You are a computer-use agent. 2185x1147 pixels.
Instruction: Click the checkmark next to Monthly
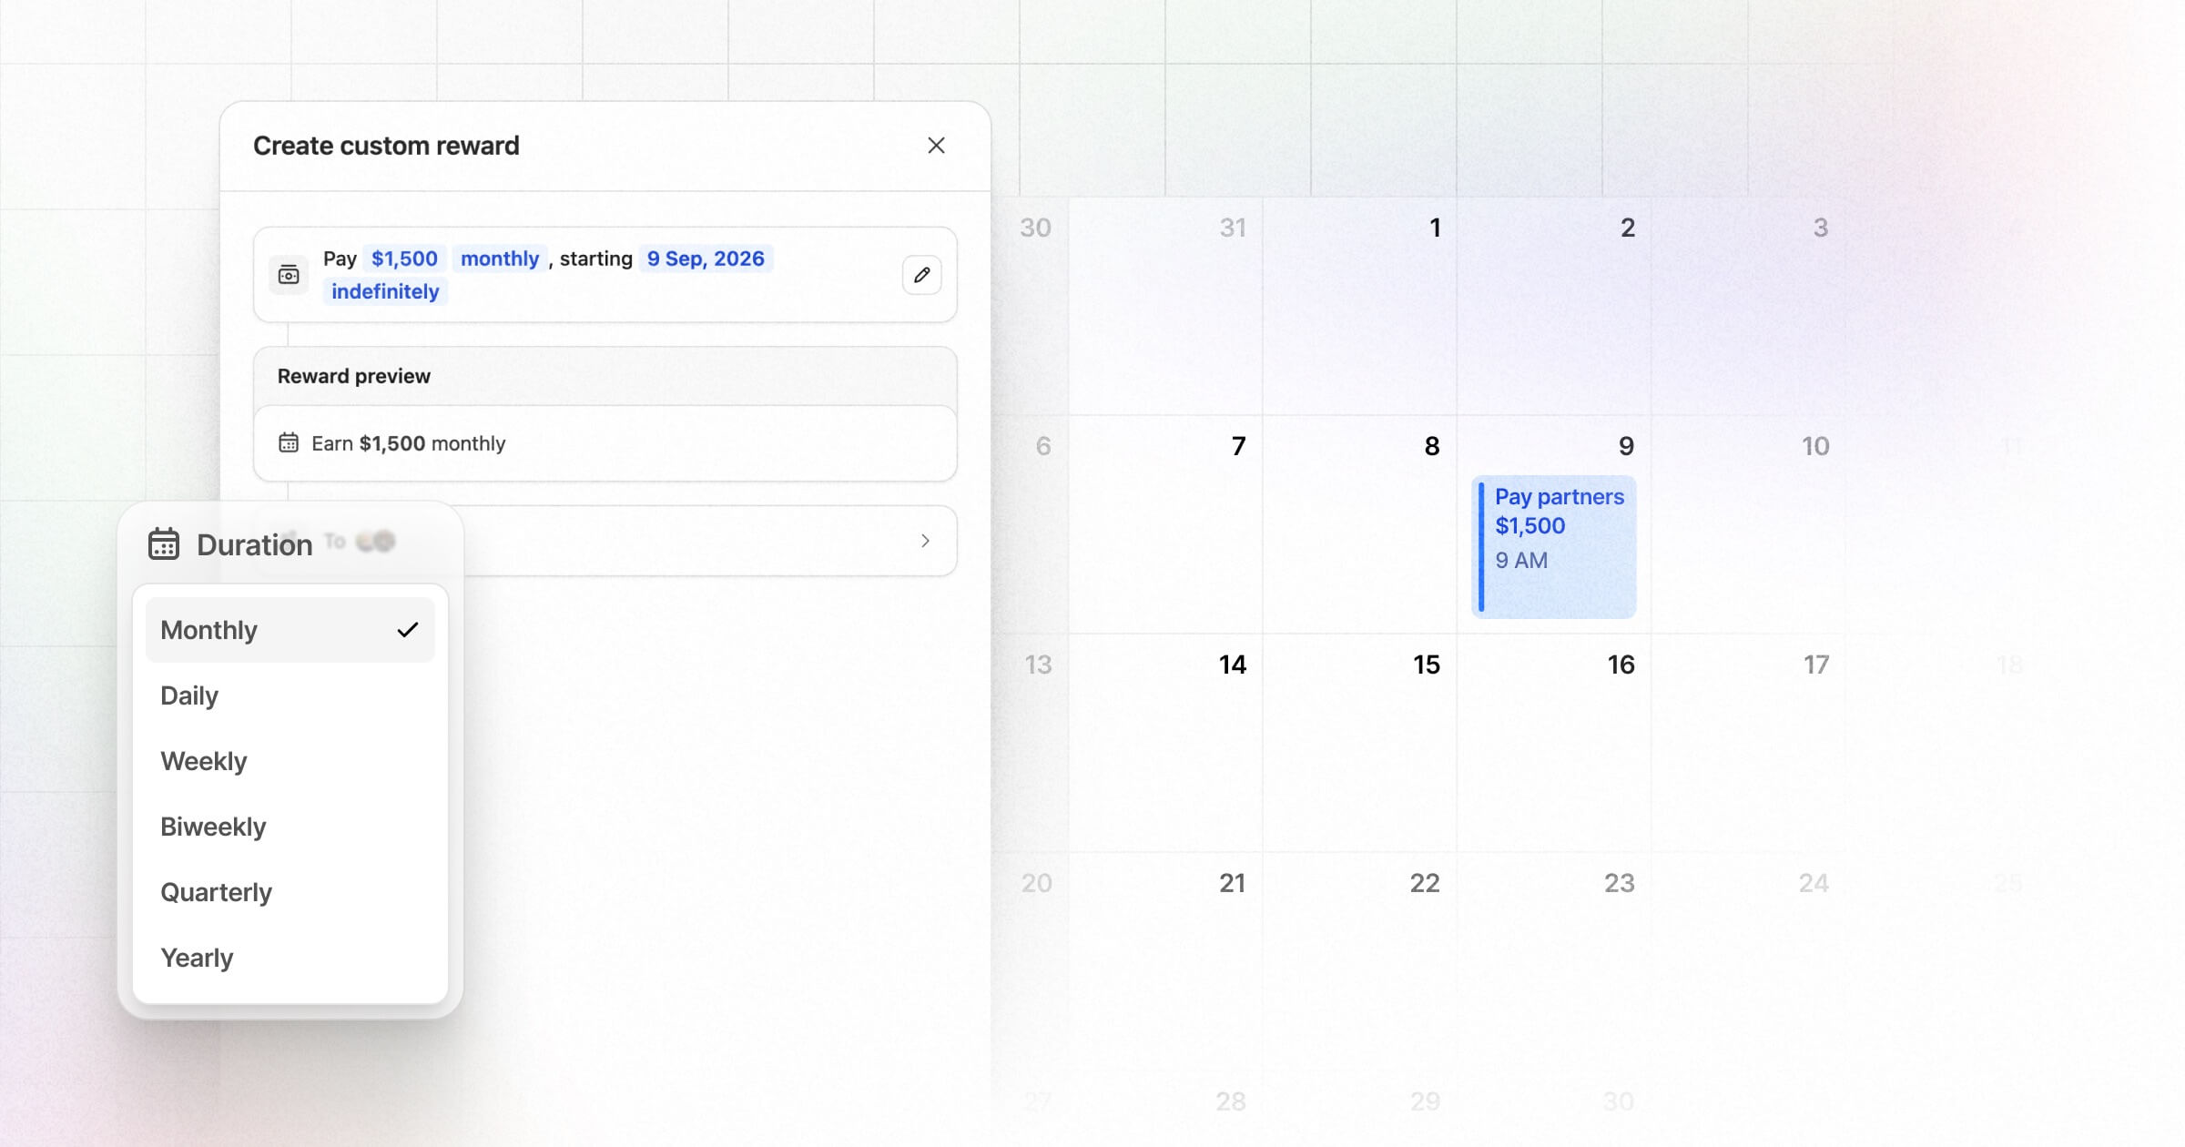point(408,630)
